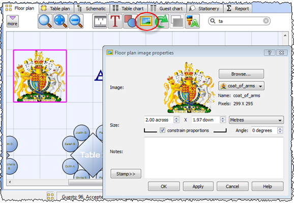The height and width of the screenshot is (203, 294).
Task: Toggle the constrain proportions checkbox
Action: click(x=163, y=130)
